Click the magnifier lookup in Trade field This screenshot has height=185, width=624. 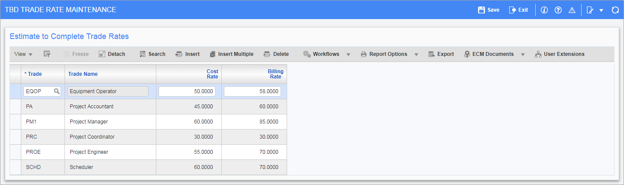(57, 91)
